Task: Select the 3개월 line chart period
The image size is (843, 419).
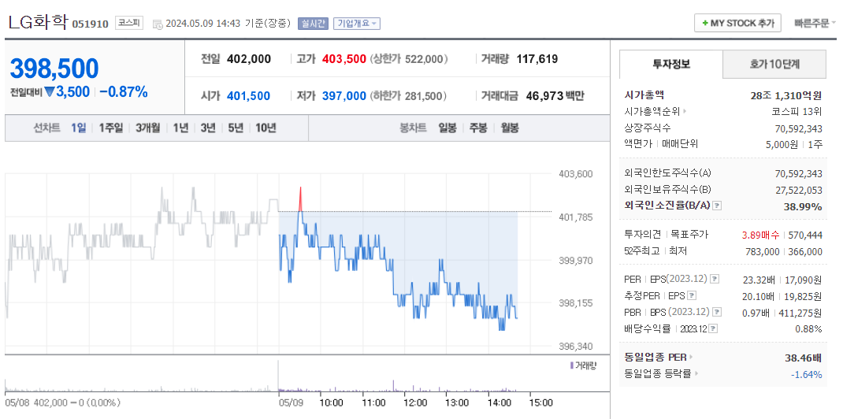Action: (147, 128)
